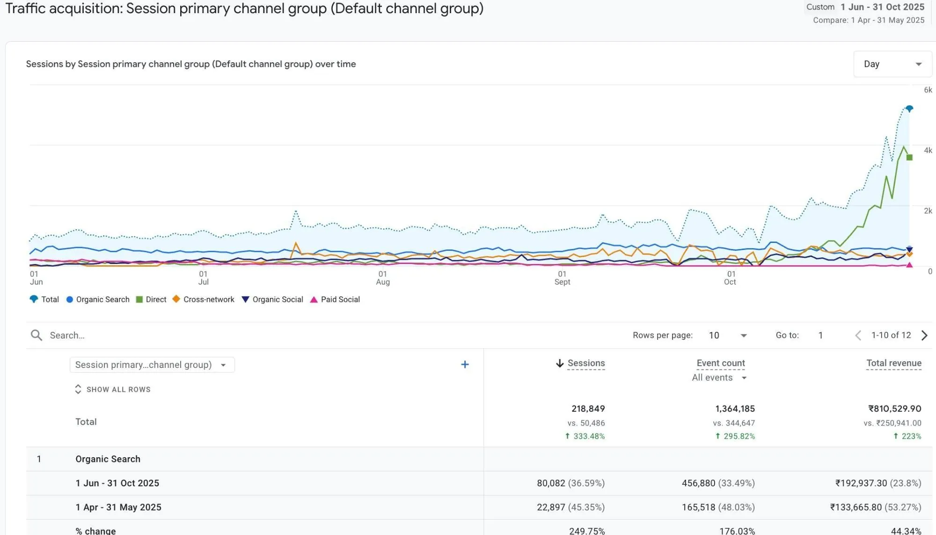This screenshot has width=936, height=535.
Task: Click SHOW ALL ROWS
Action: 118,389
